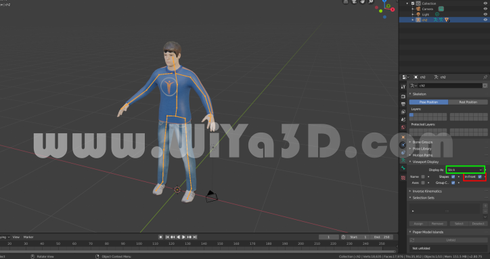Disable the Shapes checkbox

point(453,176)
